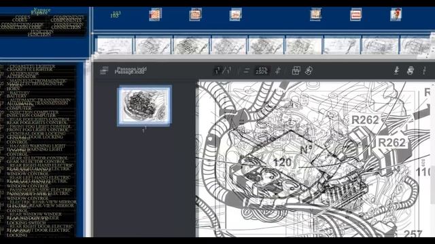Select INJECTION COMPUTER entry

coord(32,114)
